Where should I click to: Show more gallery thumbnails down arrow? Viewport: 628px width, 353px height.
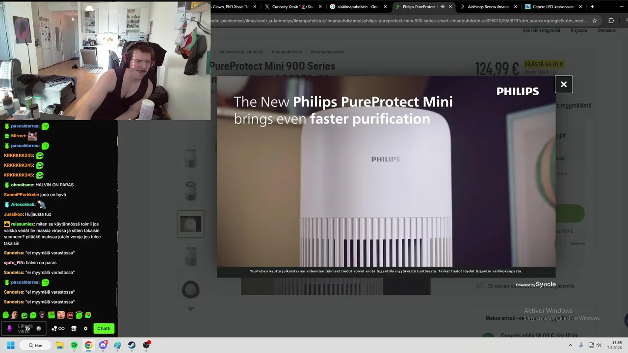click(x=190, y=309)
